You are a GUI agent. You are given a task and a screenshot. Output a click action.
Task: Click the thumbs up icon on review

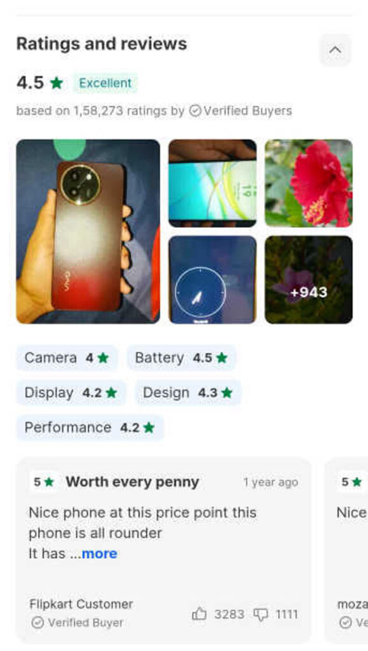(x=199, y=613)
